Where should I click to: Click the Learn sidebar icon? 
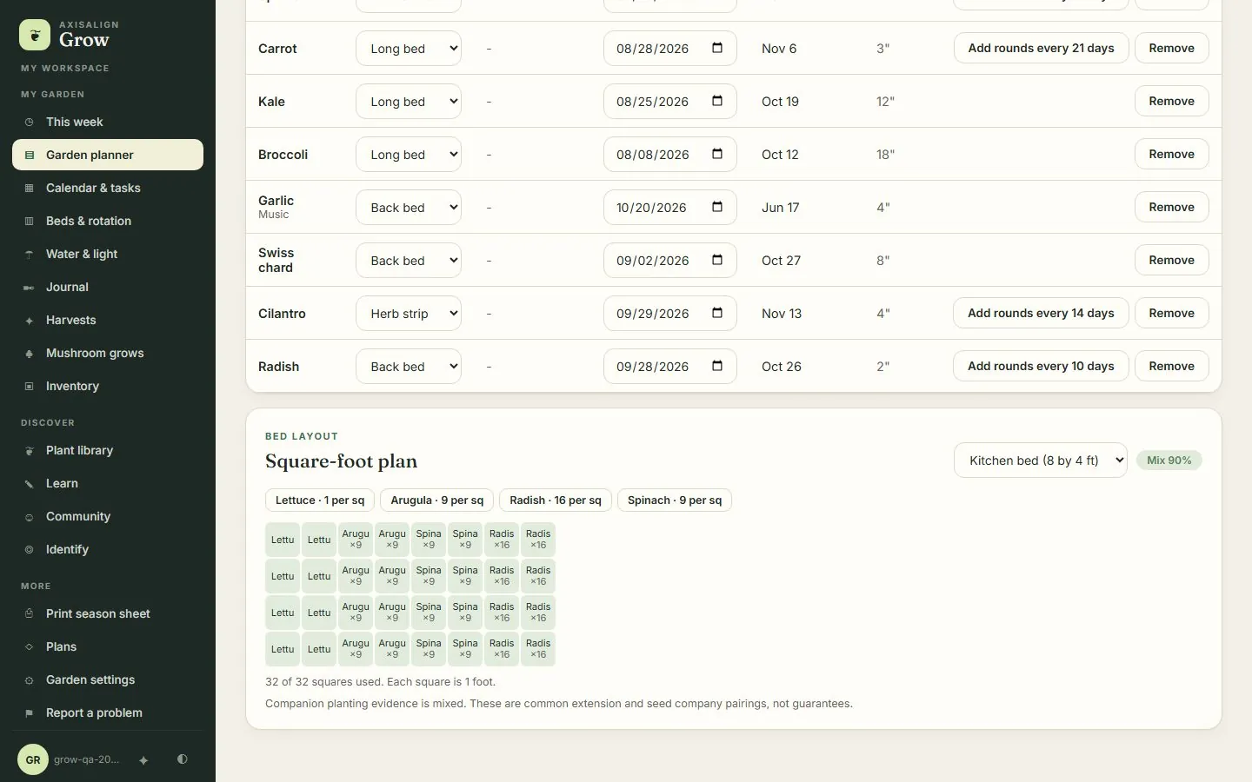click(x=29, y=484)
